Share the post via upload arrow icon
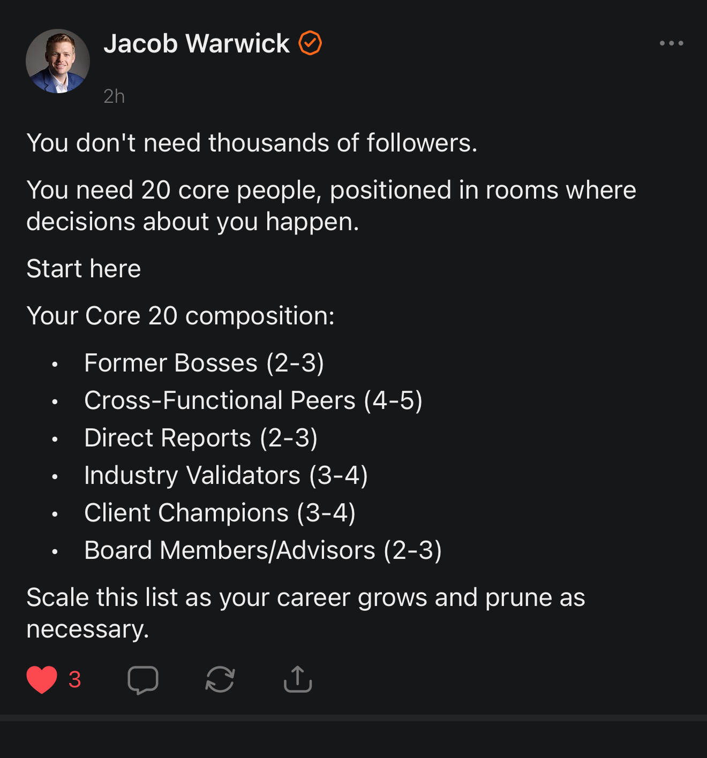The width and height of the screenshot is (707, 758). click(298, 680)
